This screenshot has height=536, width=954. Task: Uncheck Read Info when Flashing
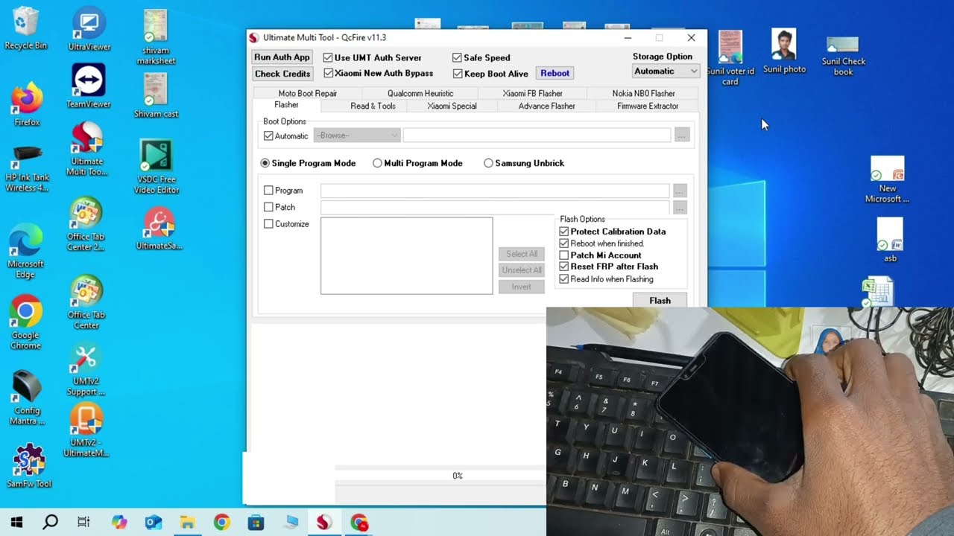click(x=607, y=279)
